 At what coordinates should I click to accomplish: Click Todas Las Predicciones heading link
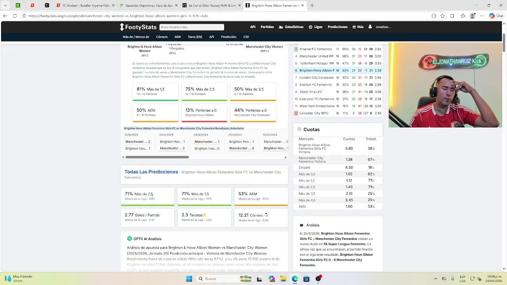[x=151, y=172]
